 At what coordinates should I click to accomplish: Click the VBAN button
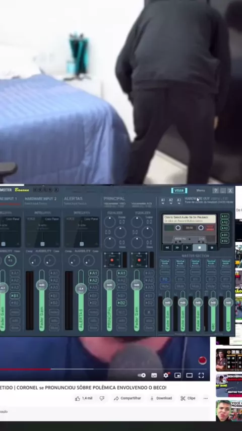(x=179, y=190)
